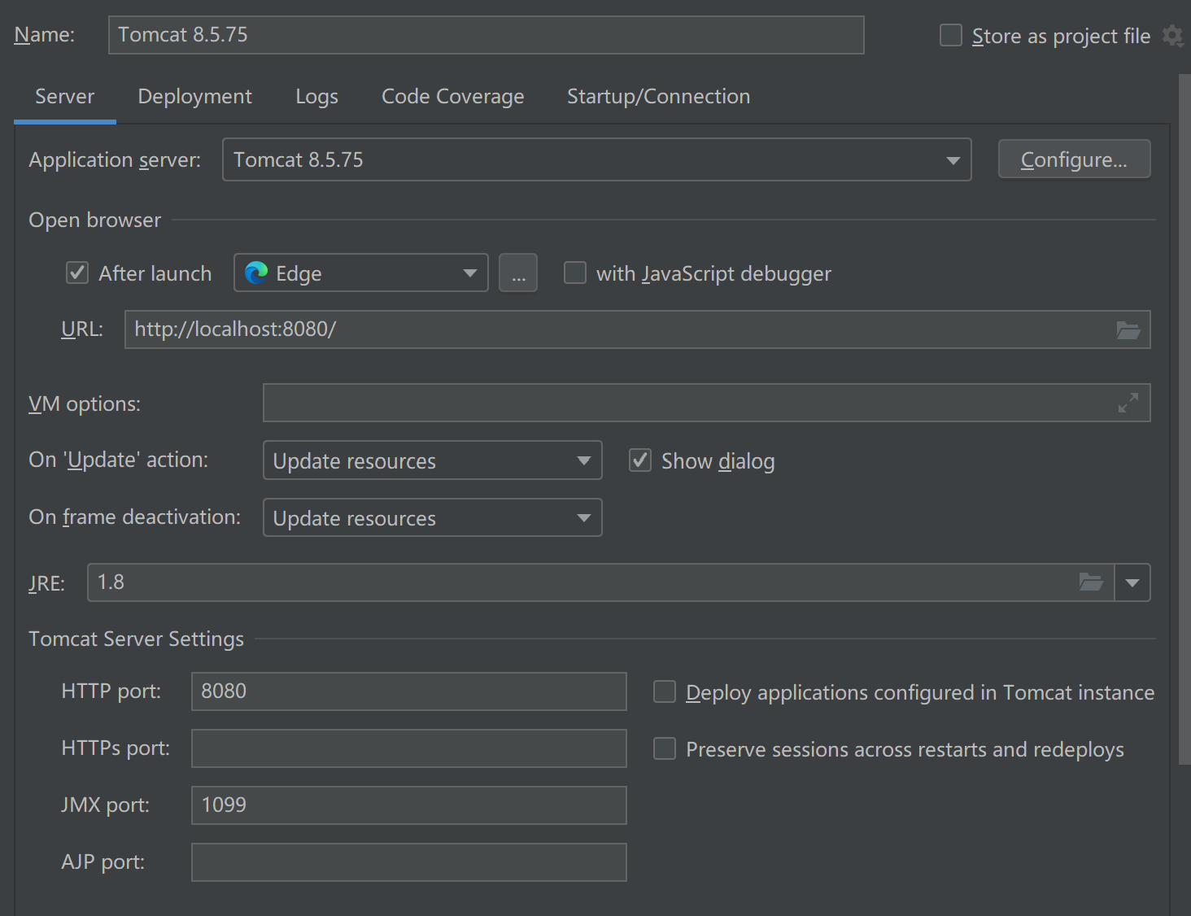Click the folder icon in the URL field
Screen dimensions: 1191x916
coord(1128,329)
